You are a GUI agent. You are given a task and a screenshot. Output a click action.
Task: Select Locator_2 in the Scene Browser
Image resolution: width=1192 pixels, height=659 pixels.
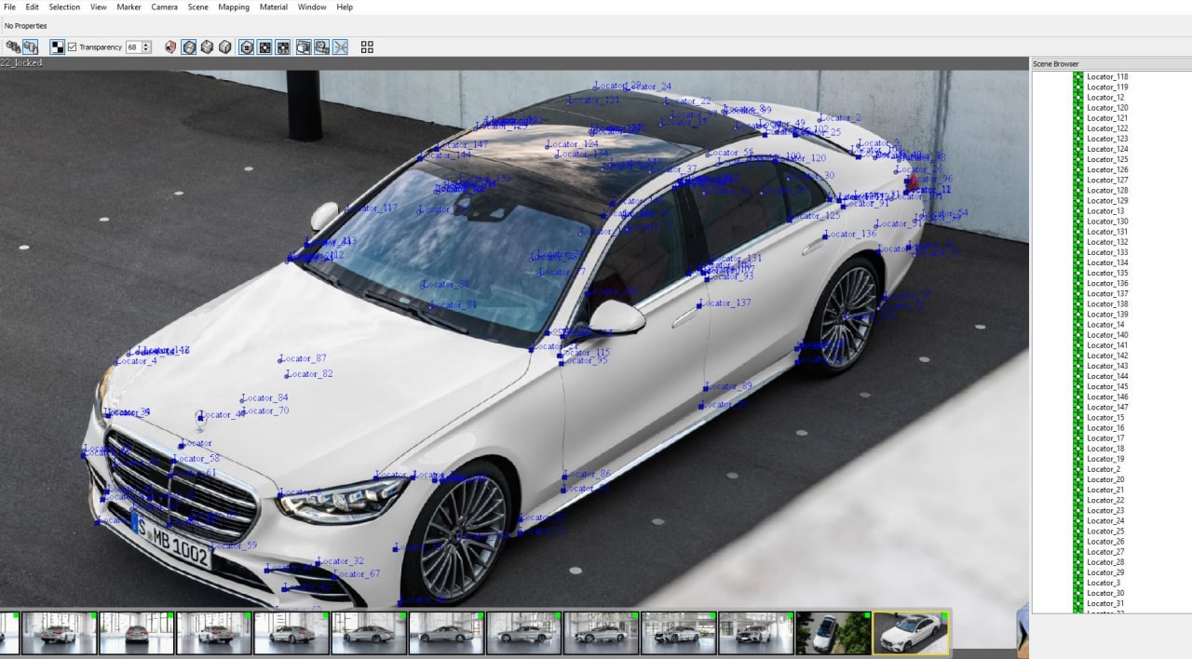pos(1104,469)
